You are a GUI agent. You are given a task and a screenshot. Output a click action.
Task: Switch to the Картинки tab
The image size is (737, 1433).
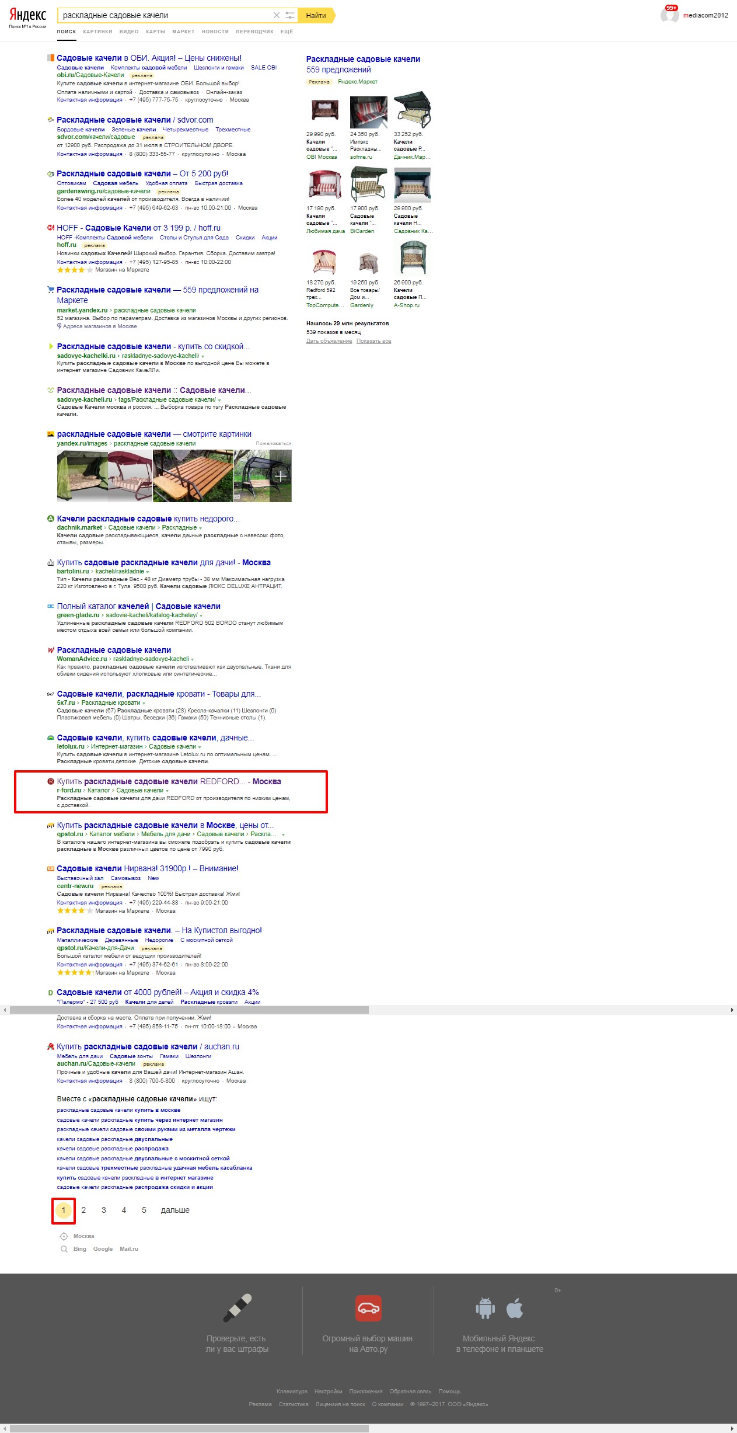[x=97, y=32]
